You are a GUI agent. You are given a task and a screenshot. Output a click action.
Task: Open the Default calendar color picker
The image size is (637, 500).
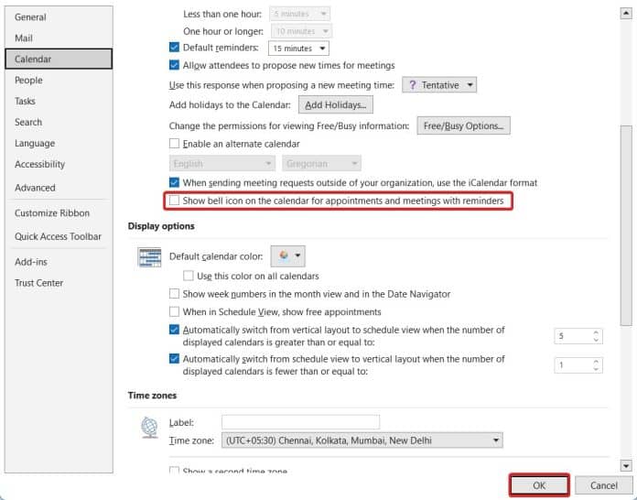[x=289, y=256]
